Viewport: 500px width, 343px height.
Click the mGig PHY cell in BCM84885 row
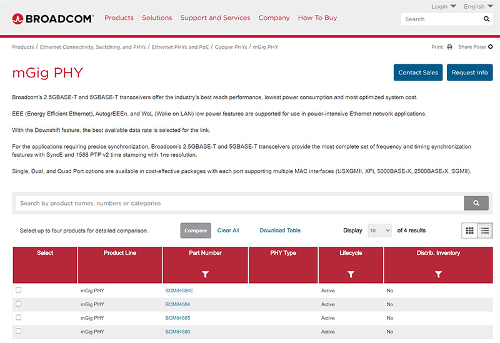coord(92,318)
